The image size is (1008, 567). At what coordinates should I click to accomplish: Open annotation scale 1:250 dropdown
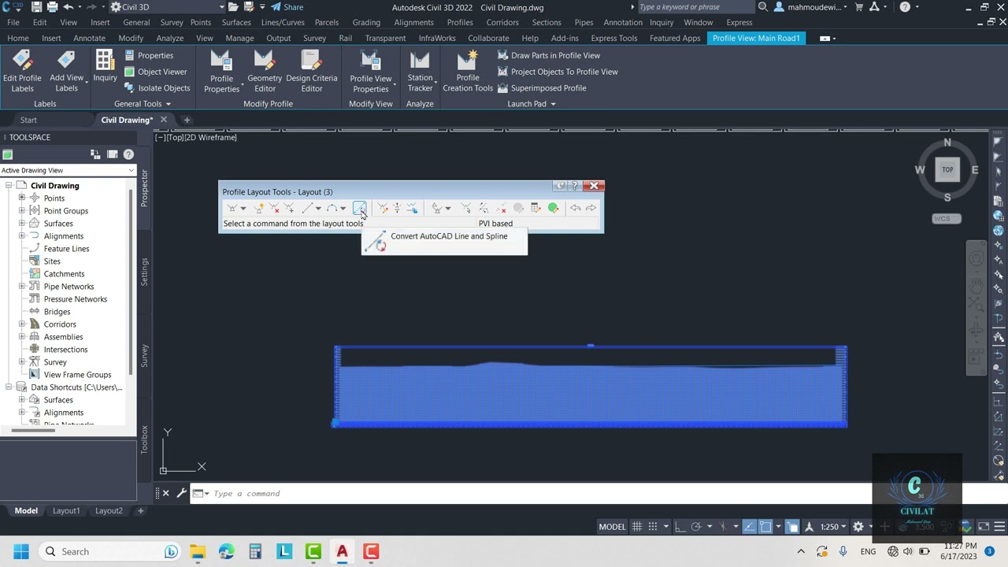[833, 527]
